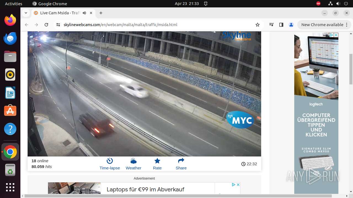Click the address bar URL

(x=120, y=25)
